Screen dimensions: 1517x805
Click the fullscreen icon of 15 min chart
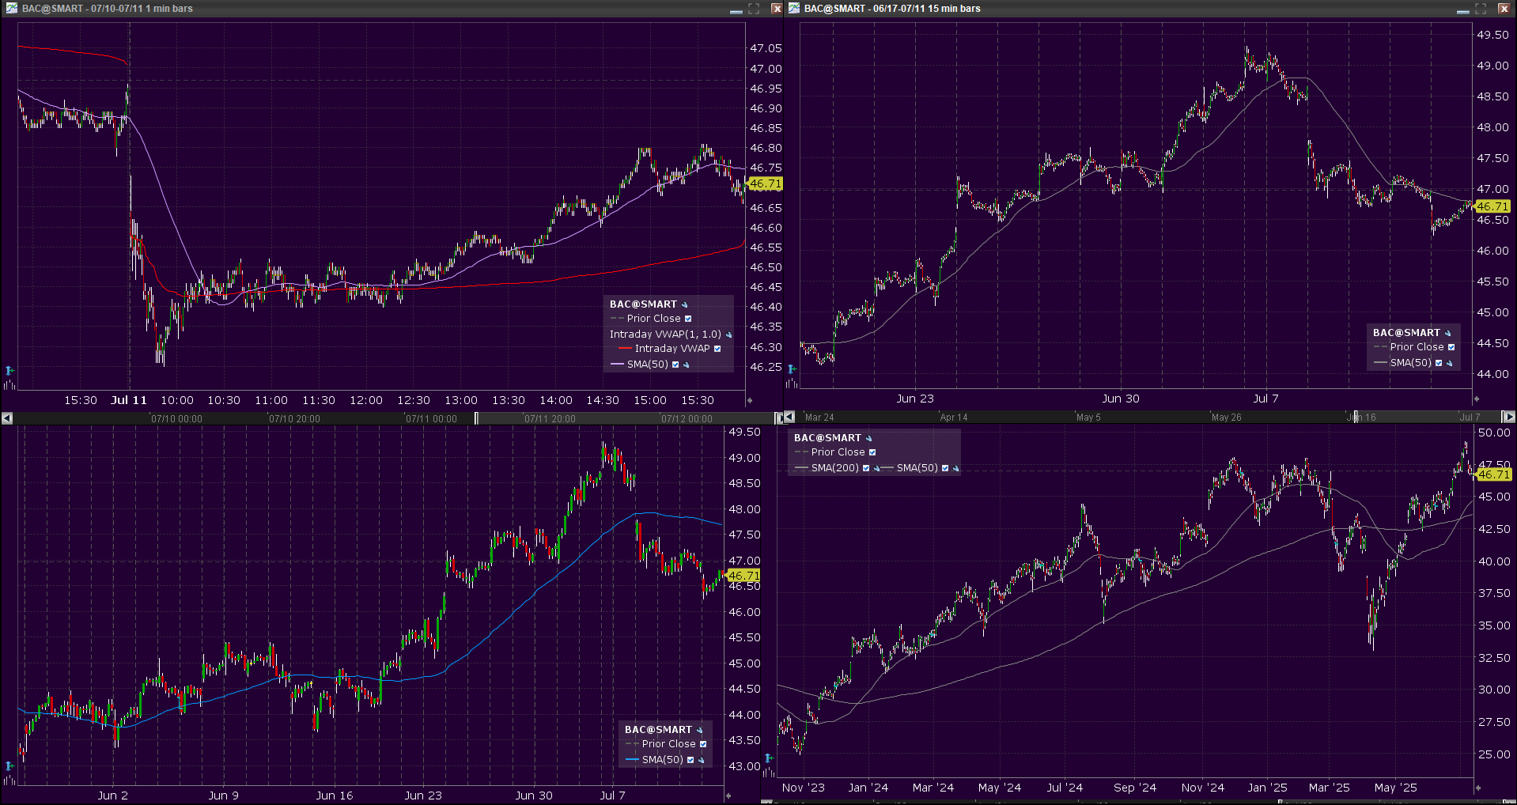tap(1481, 9)
